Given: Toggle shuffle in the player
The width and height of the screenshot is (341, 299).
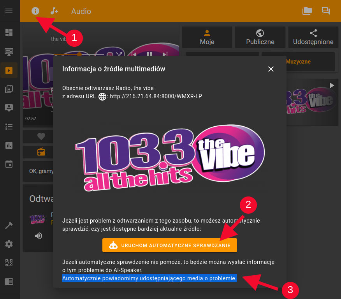Looking at the screenshot, I should click(119, 54).
